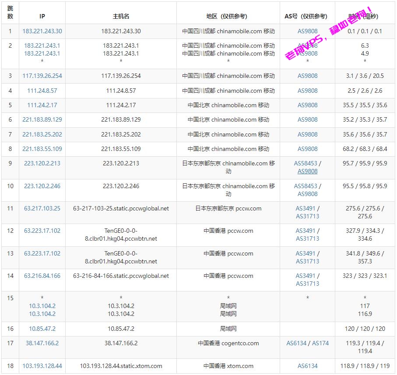Click the 主机名 column header
This screenshot has height=375, width=397.
tap(121, 16)
